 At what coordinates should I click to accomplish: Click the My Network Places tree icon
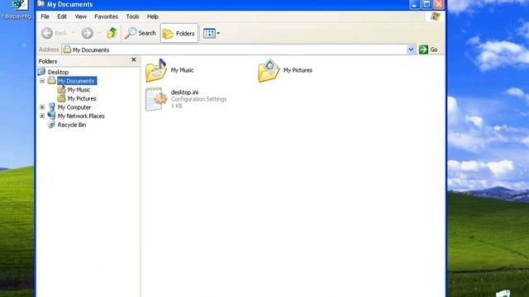[x=51, y=115]
